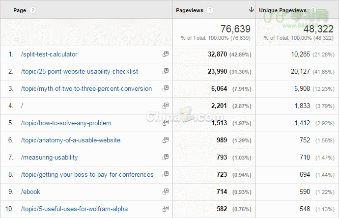Click the /ebook page link
The width and height of the screenshot is (339, 218).
pos(30,192)
